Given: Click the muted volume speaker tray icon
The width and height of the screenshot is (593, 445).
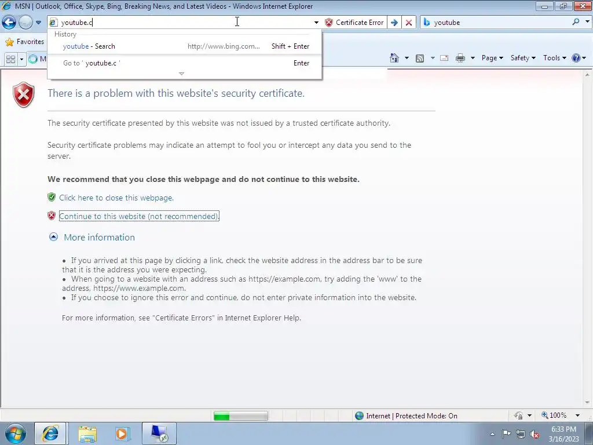Looking at the screenshot, I should pos(535,434).
